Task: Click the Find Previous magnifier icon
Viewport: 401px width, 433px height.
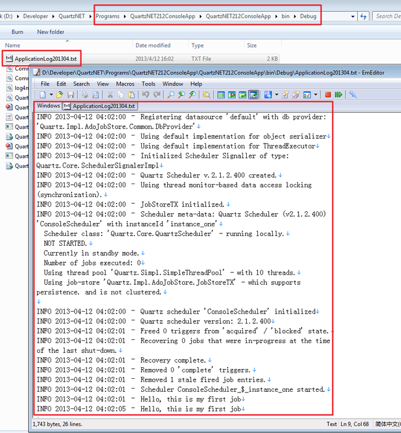Action: coord(181,95)
